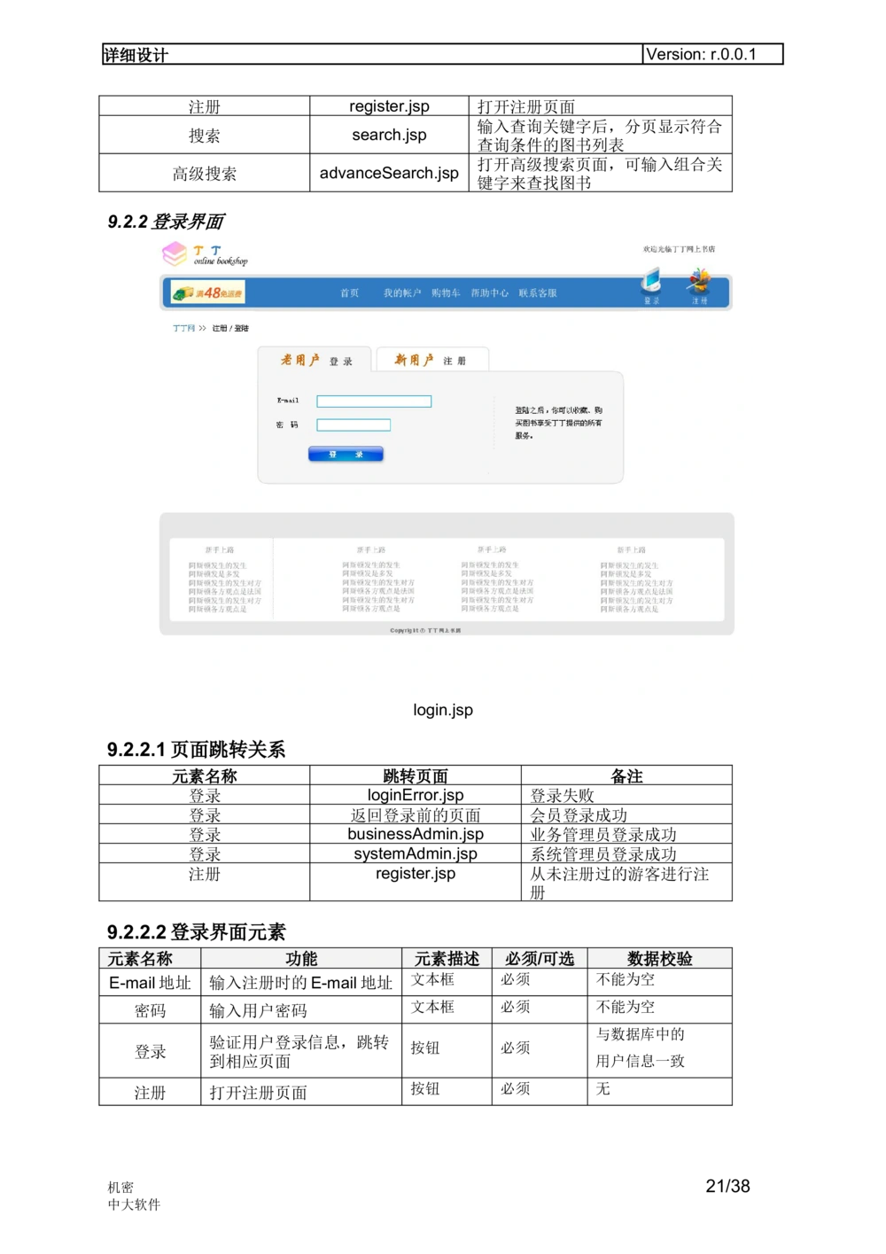Click the 注册 register icon in navbar
Screen dimensions: 886x1254
point(700,285)
